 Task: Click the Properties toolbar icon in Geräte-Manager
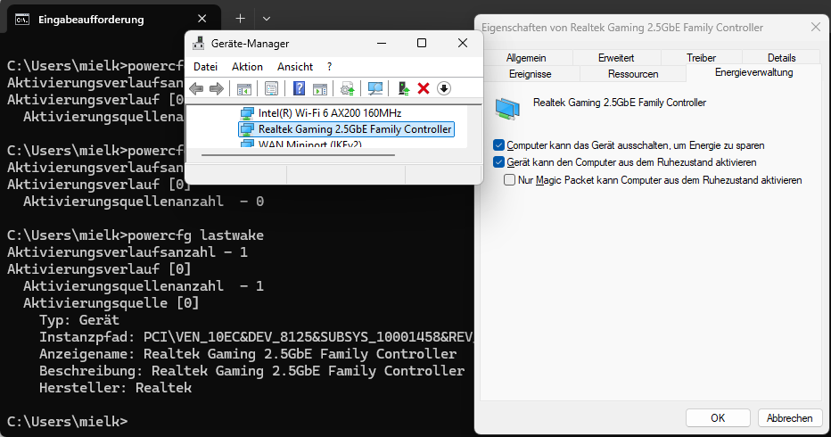(271, 88)
